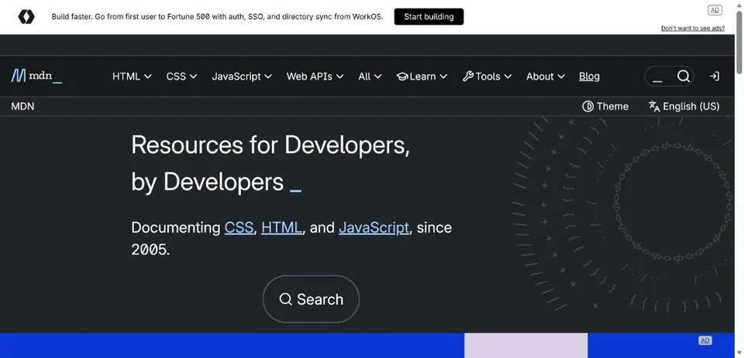Click the "Resources for Developers," heading

[270, 145]
